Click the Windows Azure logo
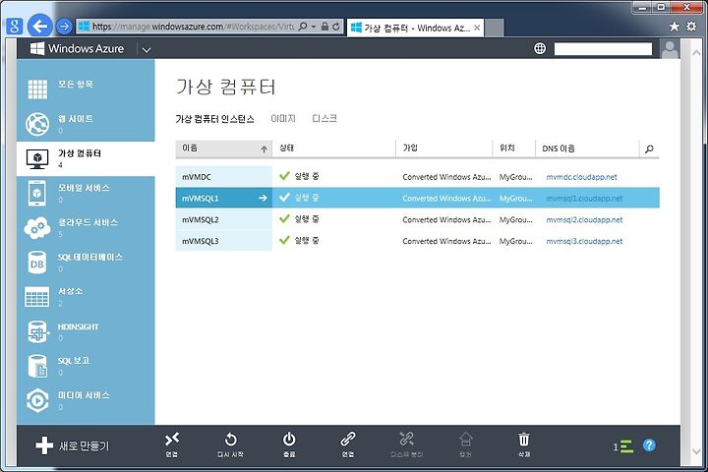Screen dimensions: 708x472 pos(77,48)
